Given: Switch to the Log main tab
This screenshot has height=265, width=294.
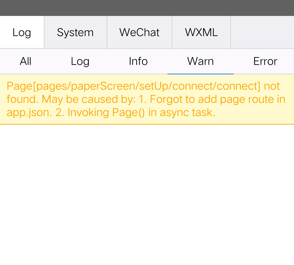Looking at the screenshot, I should click(x=22, y=32).
